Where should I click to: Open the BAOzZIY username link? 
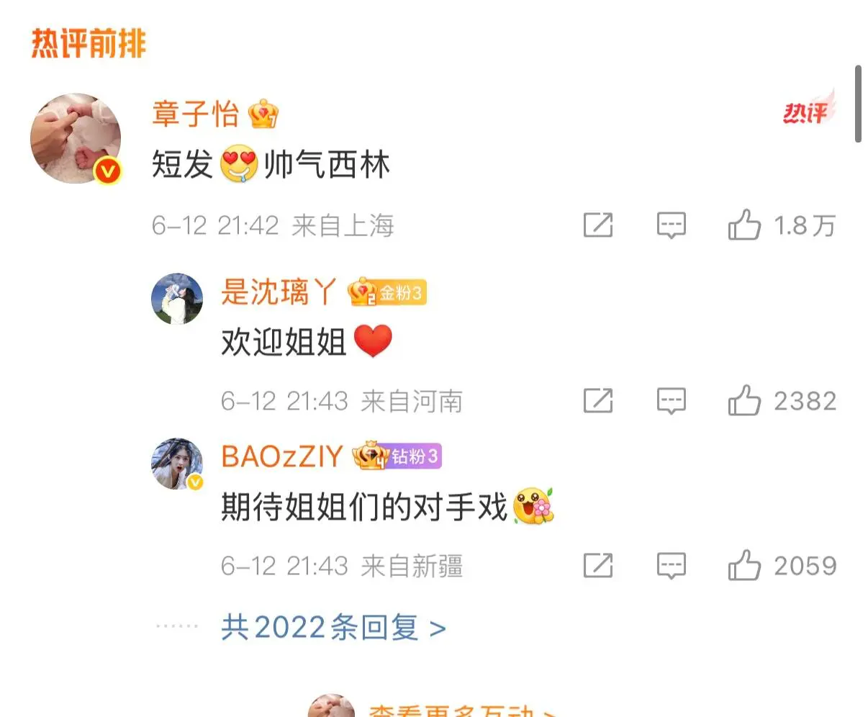point(282,456)
